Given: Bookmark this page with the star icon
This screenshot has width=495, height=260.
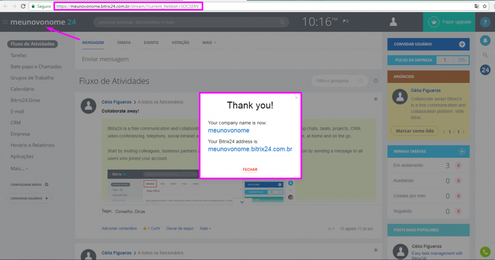Looking at the screenshot, I should pos(484,6).
